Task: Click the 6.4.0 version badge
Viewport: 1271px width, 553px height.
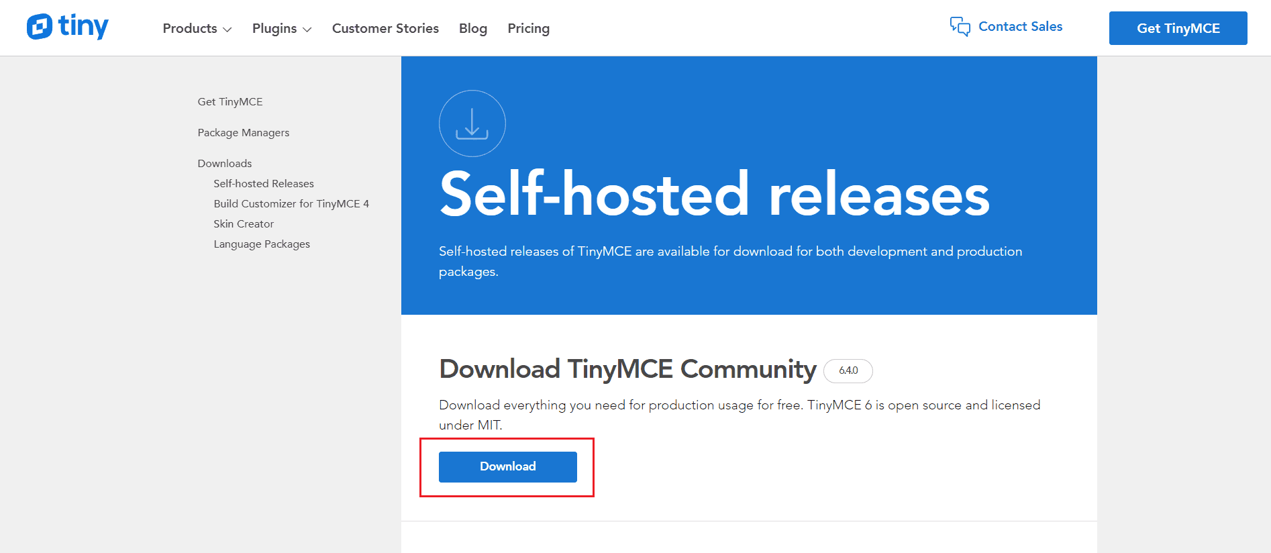Action: (848, 370)
